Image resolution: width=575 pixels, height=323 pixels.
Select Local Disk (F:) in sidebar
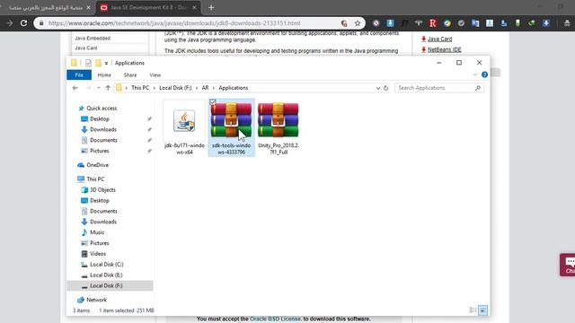click(110, 285)
